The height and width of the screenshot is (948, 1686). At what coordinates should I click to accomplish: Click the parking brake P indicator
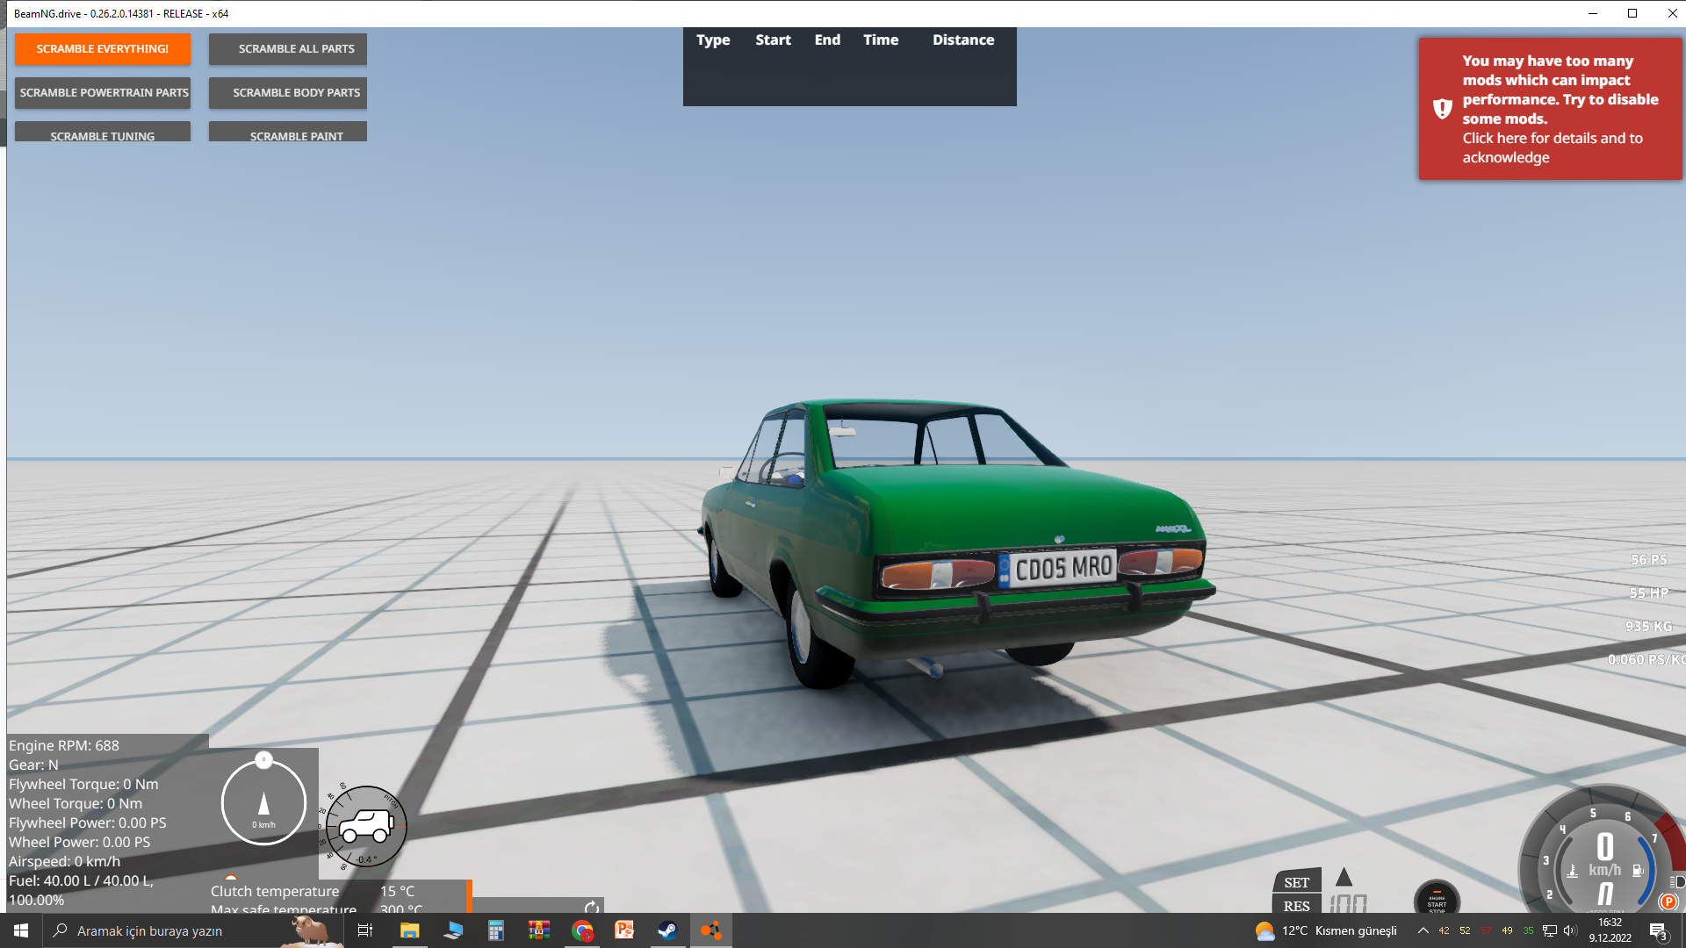tap(1668, 901)
